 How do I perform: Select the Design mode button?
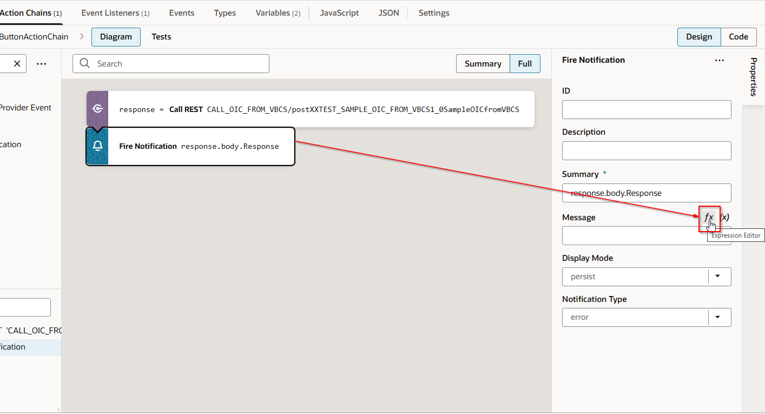[699, 37]
